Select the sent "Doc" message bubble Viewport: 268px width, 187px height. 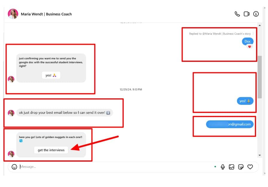click(x=247, y=41)
